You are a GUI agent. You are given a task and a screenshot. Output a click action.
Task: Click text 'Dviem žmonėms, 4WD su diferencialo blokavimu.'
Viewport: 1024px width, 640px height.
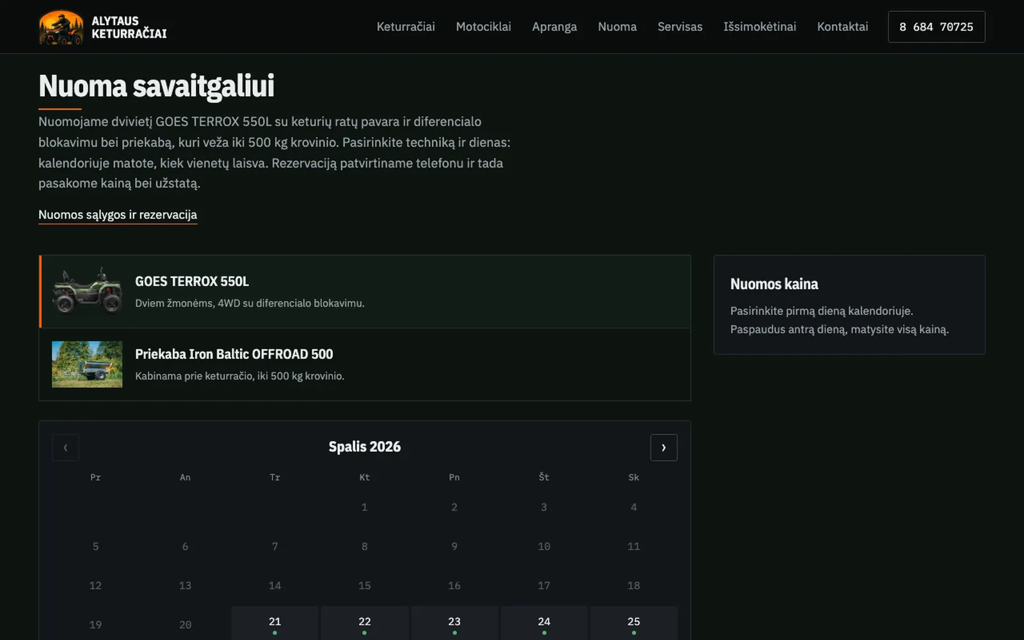[250, 303]
